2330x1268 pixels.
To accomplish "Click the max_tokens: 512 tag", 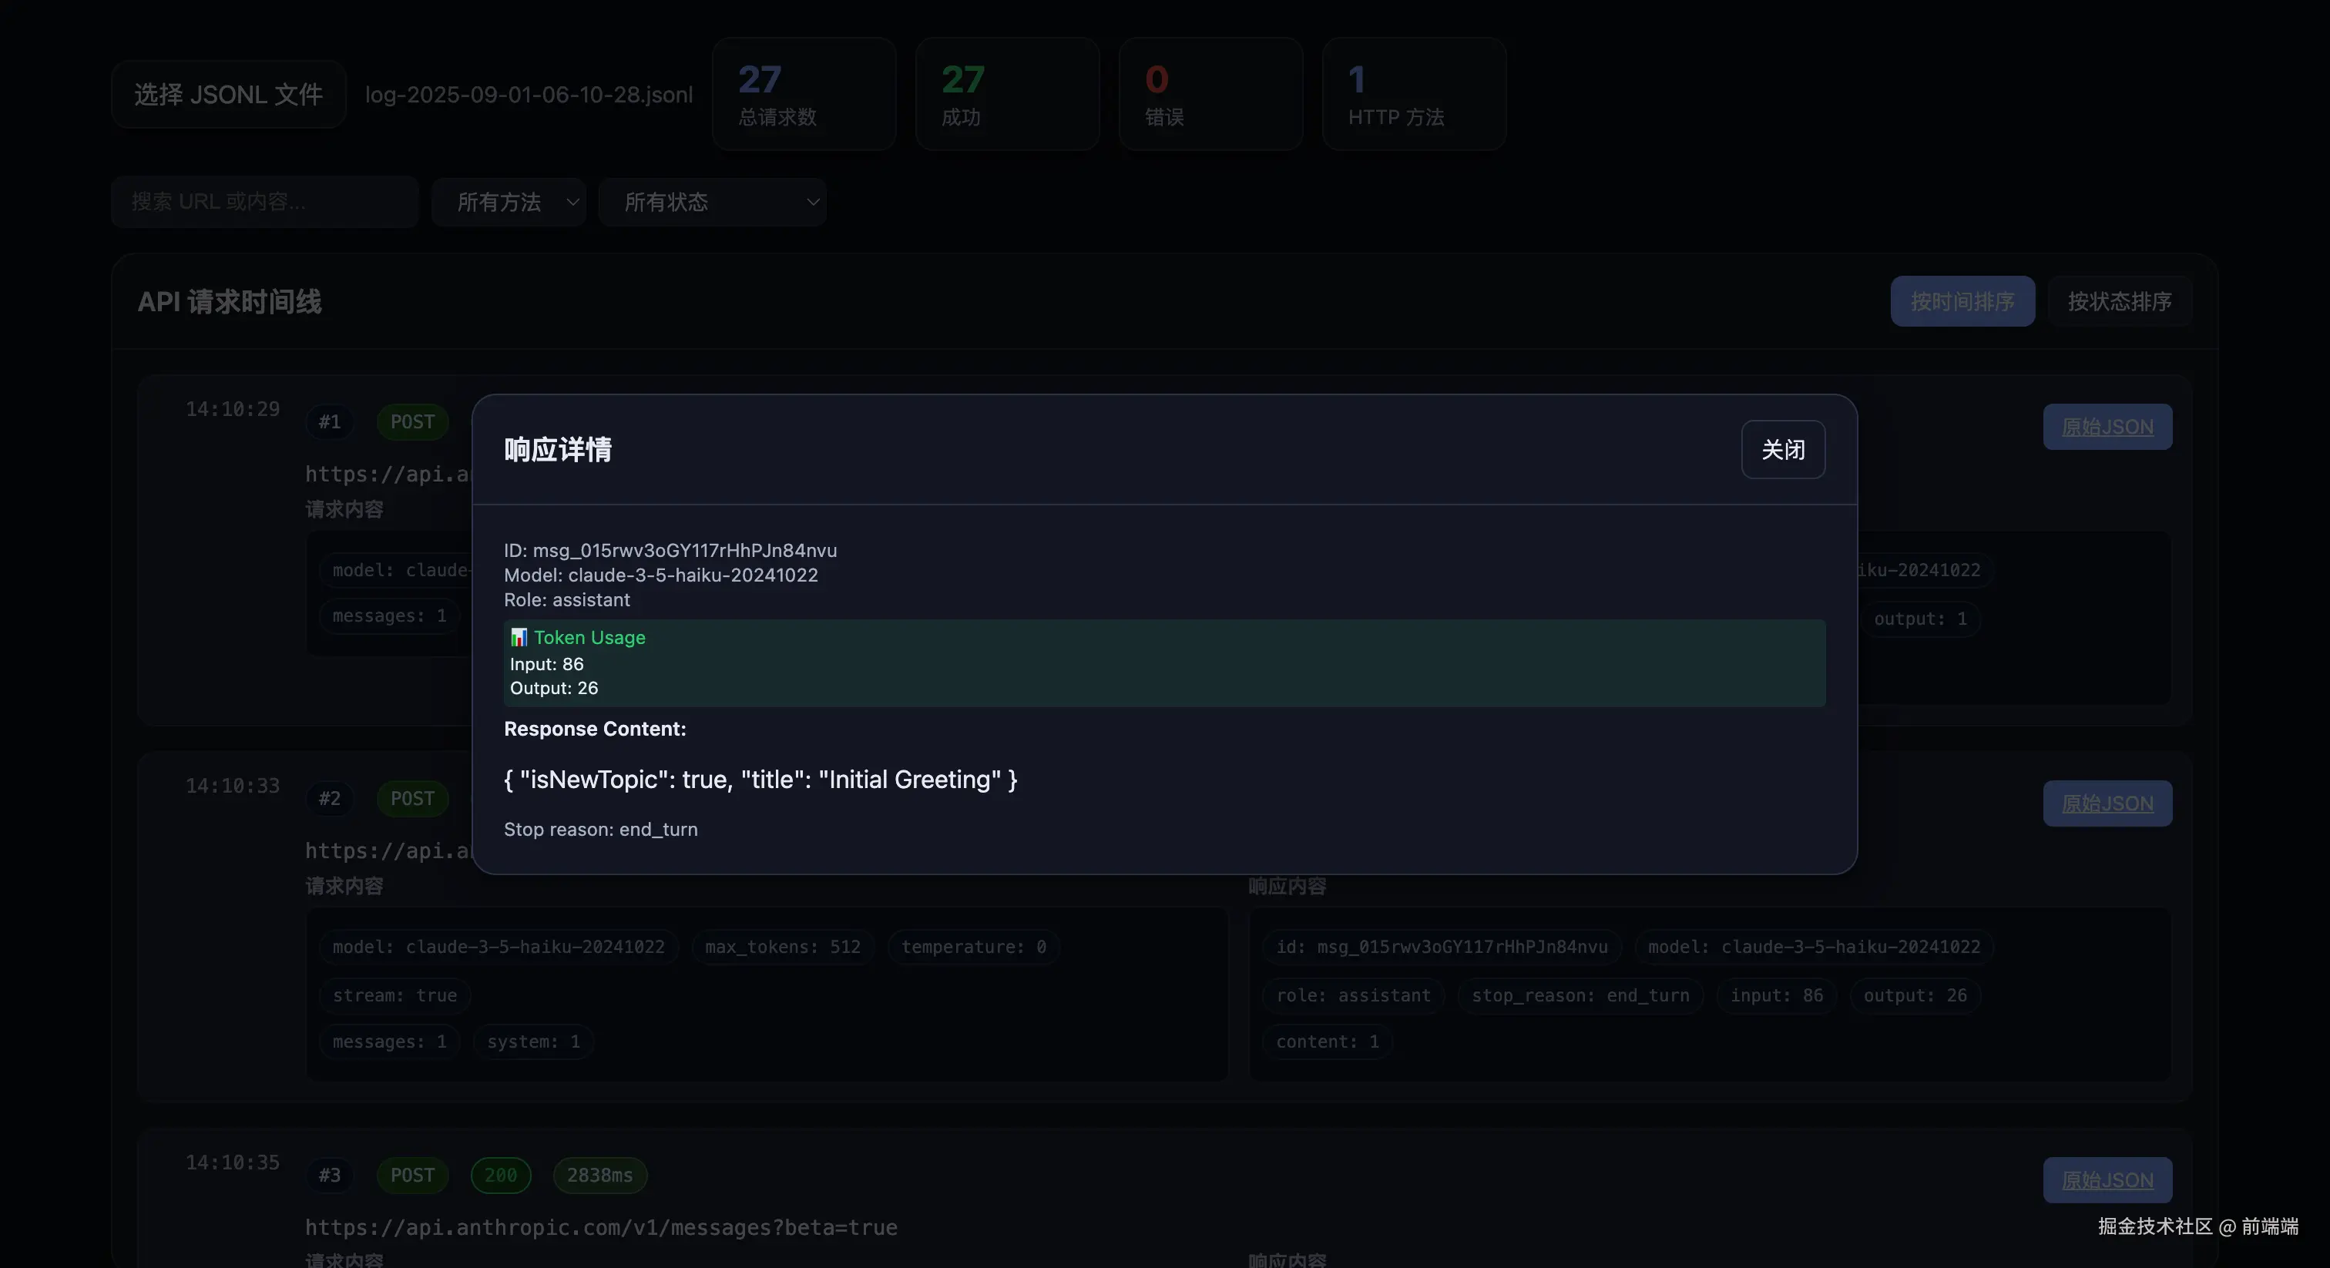I will tap(782, 947).
